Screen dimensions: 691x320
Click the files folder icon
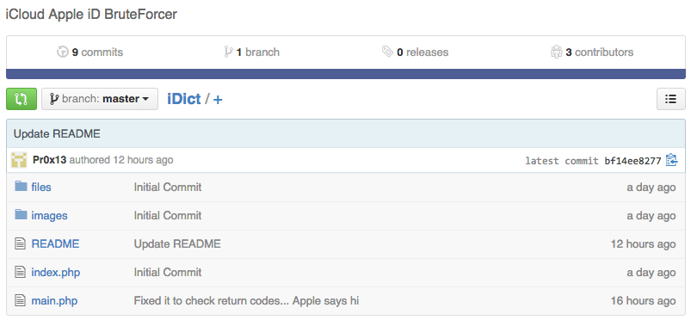click(21, 187)
